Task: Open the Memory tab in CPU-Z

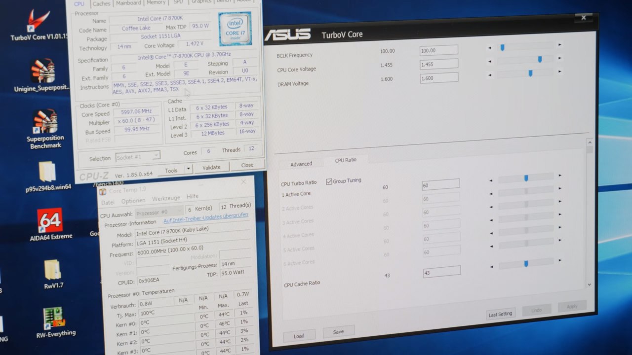Action: (156, 2)
